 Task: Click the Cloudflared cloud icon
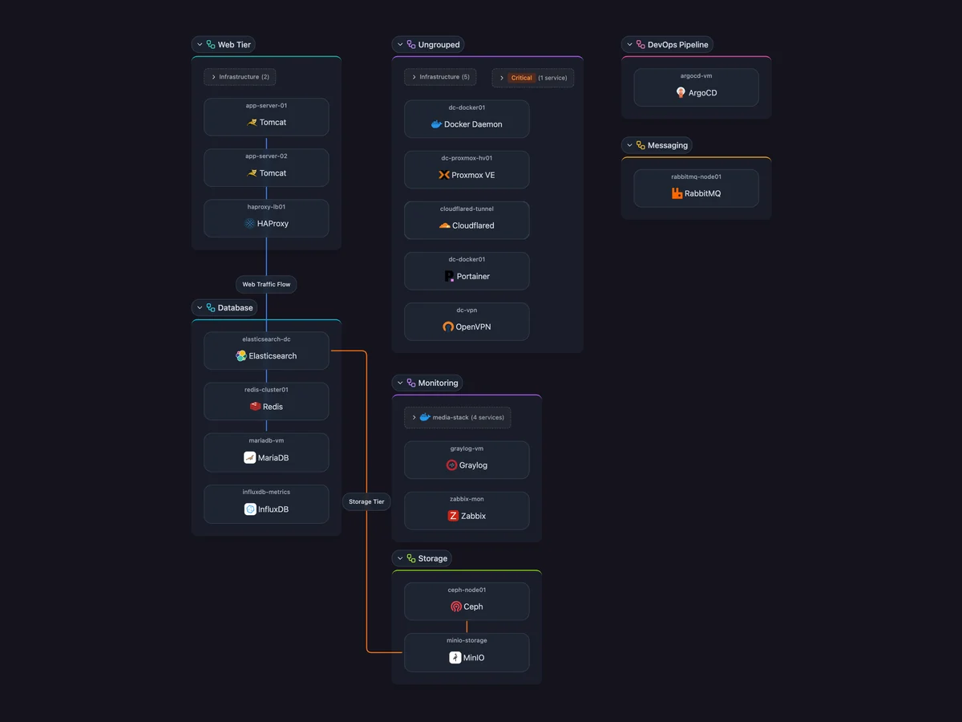coord(444,225)
